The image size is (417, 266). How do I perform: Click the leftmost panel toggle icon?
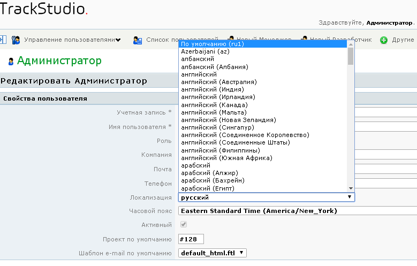(3, 40)
